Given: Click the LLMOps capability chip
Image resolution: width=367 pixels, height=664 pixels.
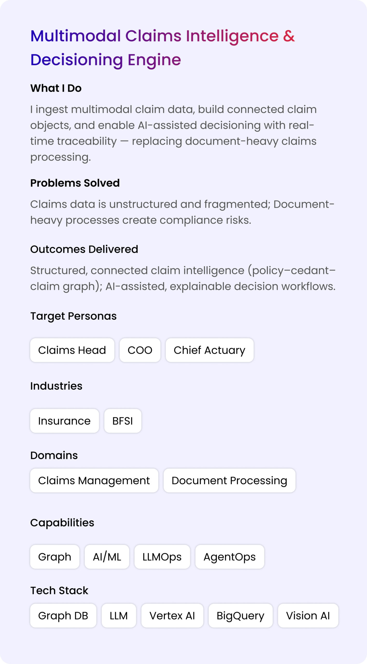Looking at the screenshot, I should (x=162, y=557).
